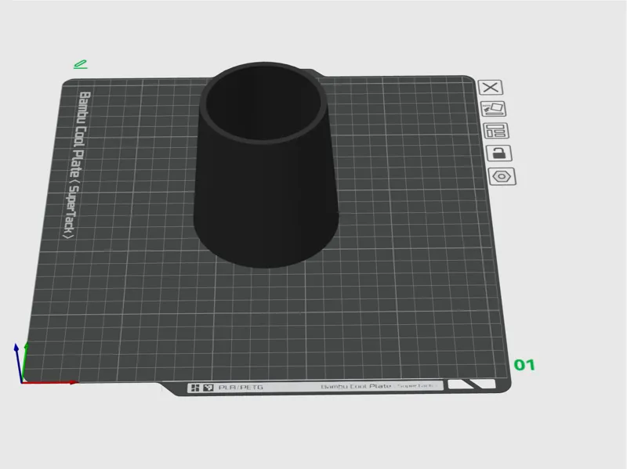627x469 pixels.
Task: Click the XYZ axis origin indicator
Action: click(x=22, y=382)
